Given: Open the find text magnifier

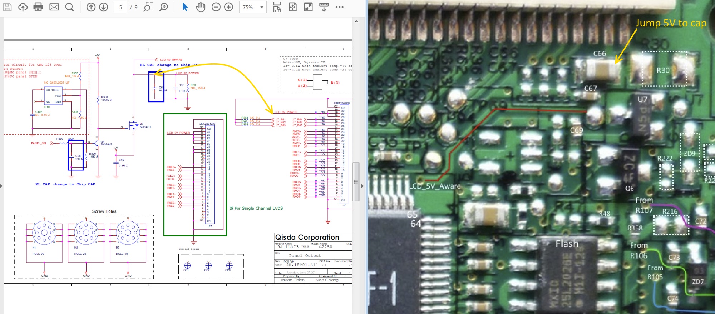Looking at the screenshot, I should 70,7.
